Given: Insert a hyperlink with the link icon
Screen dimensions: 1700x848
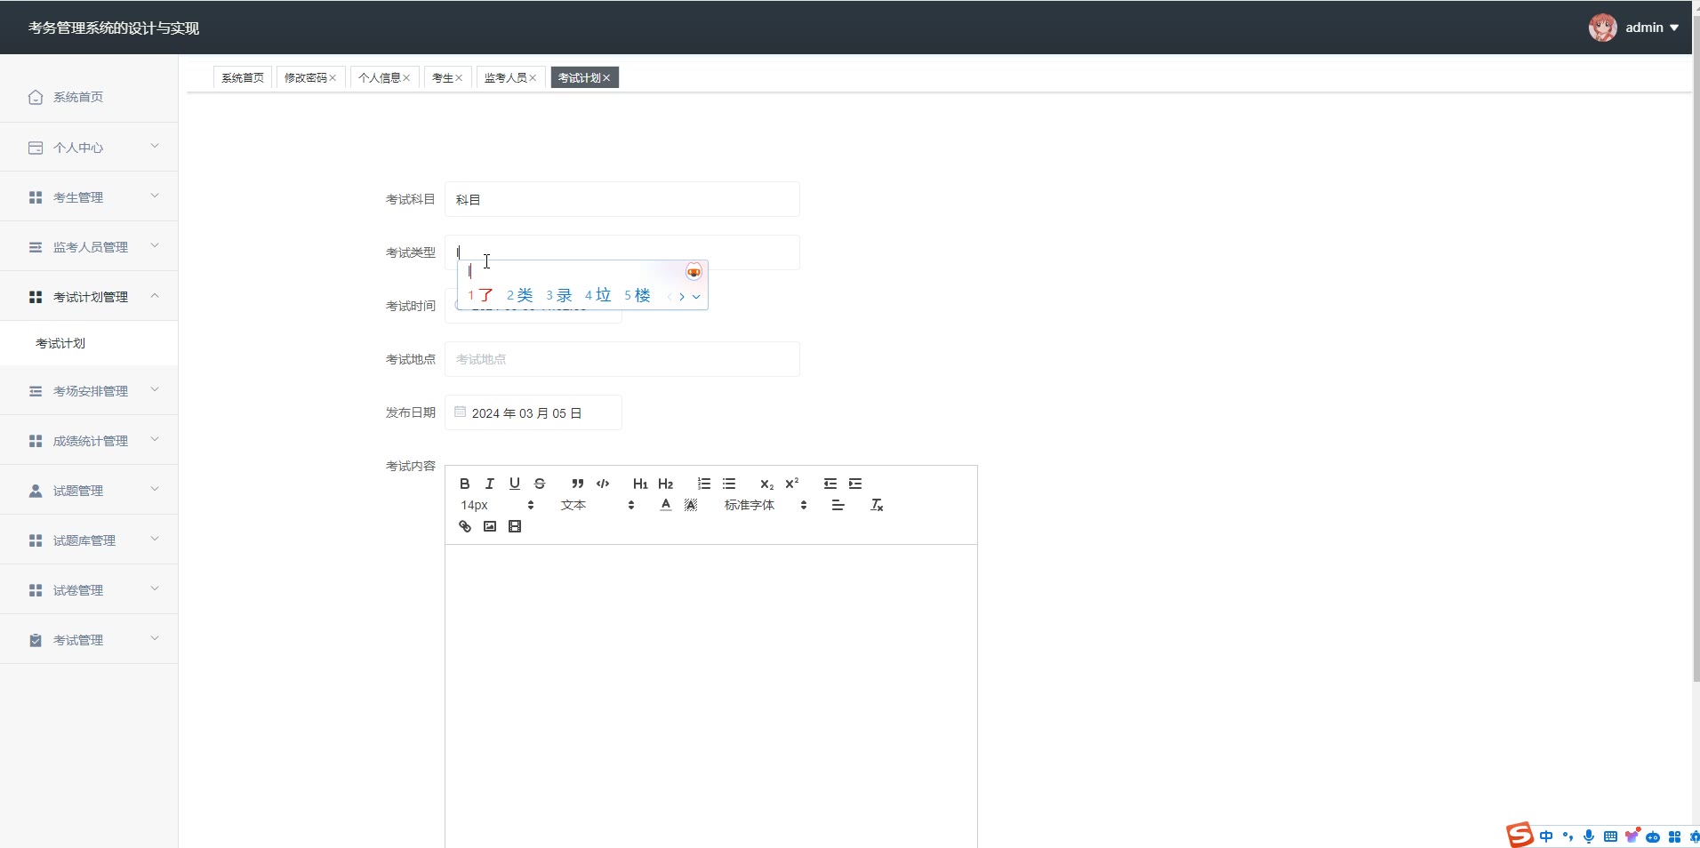Looking at the screenshot, I should pos(464,526).
